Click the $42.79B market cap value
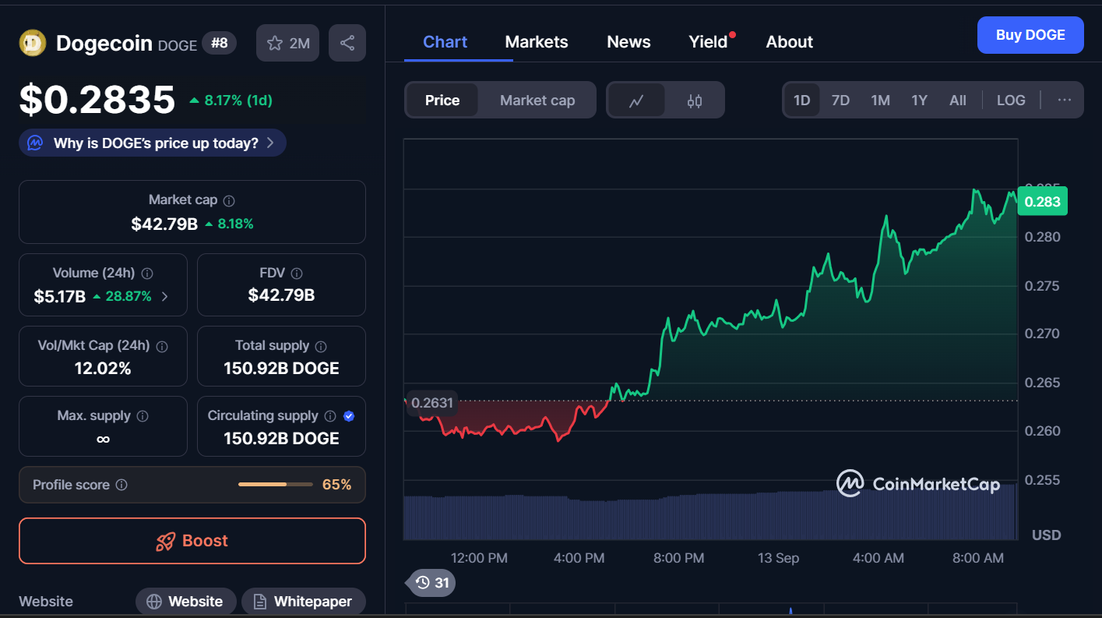1102x618 pixels. [164, 224]
